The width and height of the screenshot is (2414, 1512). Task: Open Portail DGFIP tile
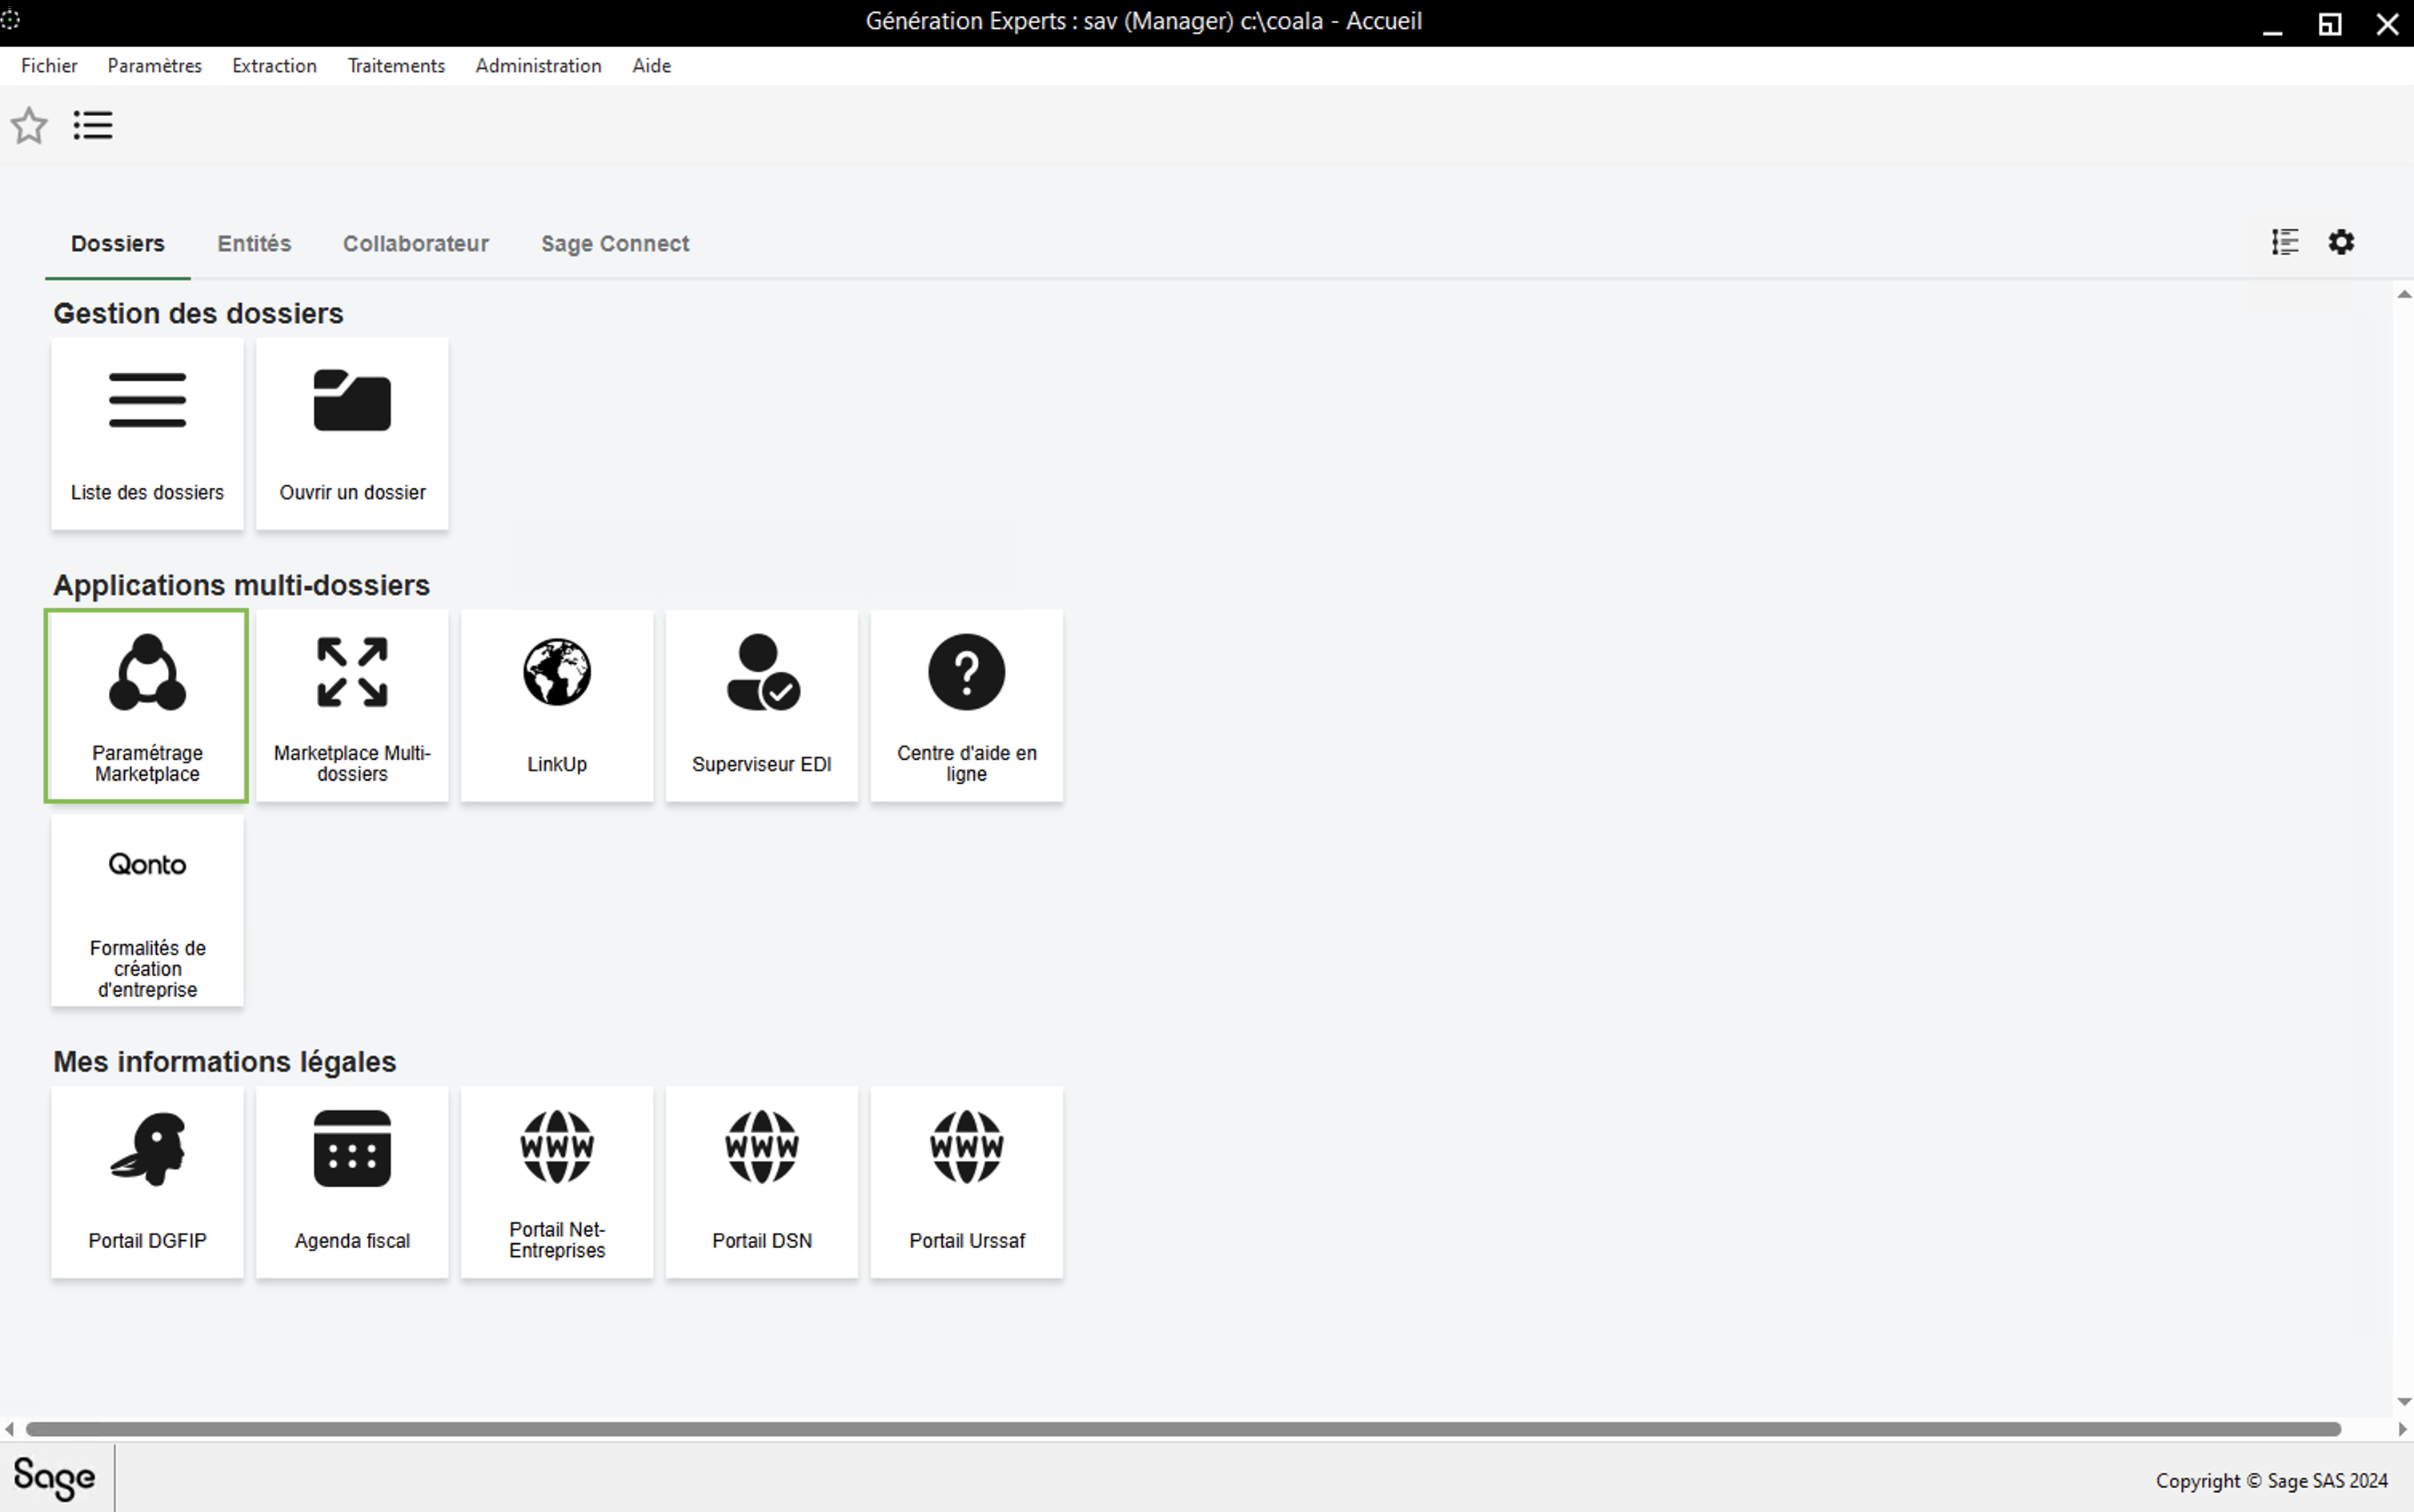click(x=147, y=1182)
